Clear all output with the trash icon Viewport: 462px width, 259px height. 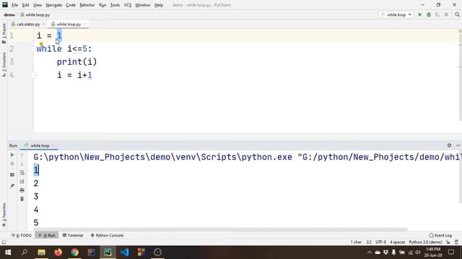click(22, 199)
